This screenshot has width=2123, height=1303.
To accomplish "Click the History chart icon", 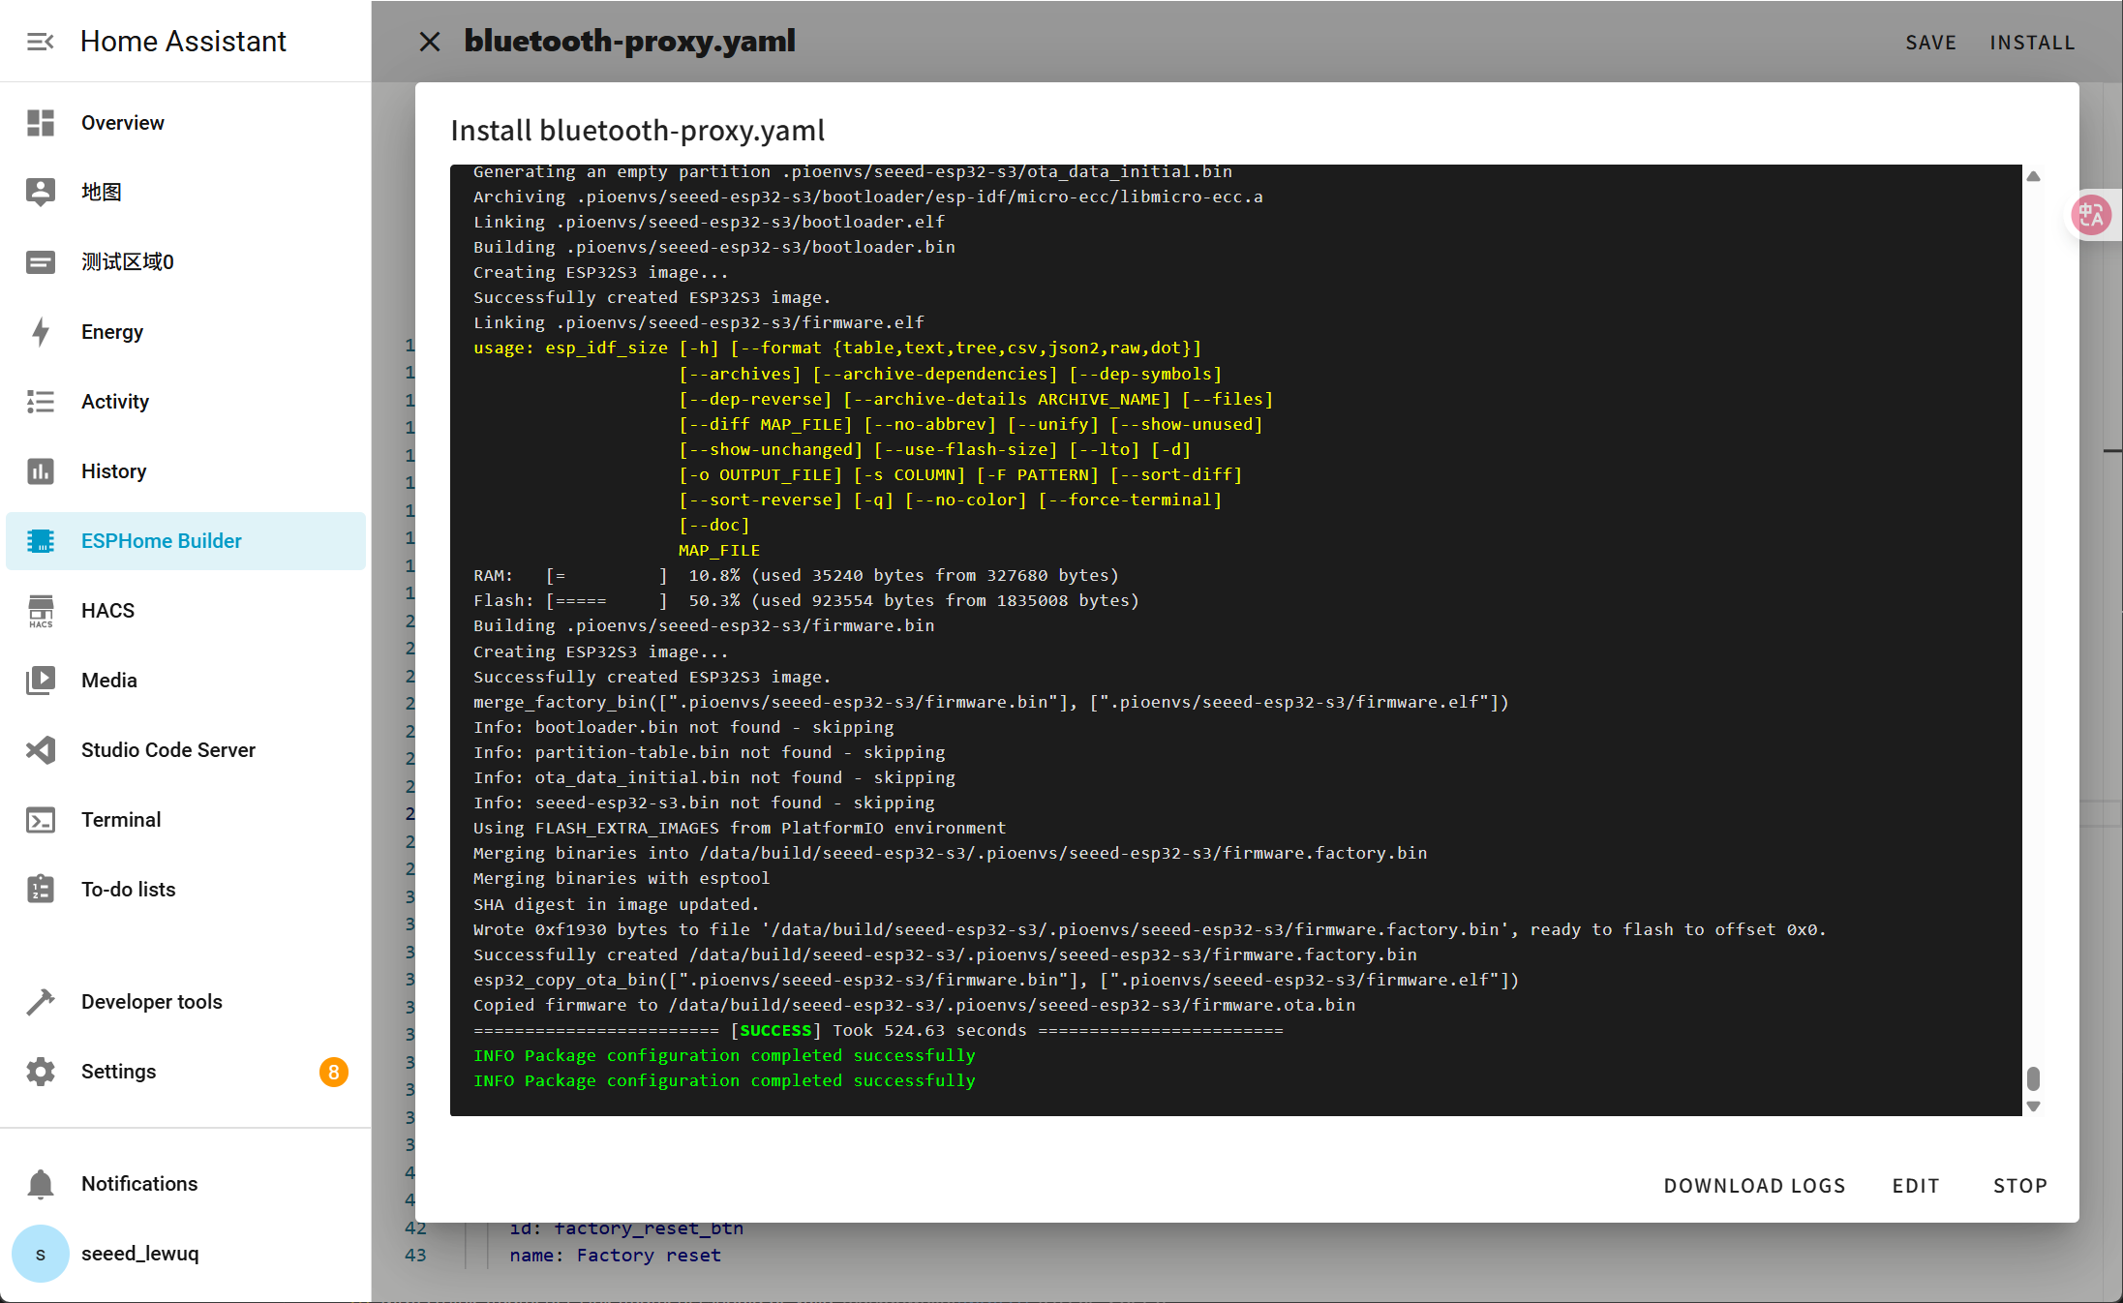I will 40,471.
